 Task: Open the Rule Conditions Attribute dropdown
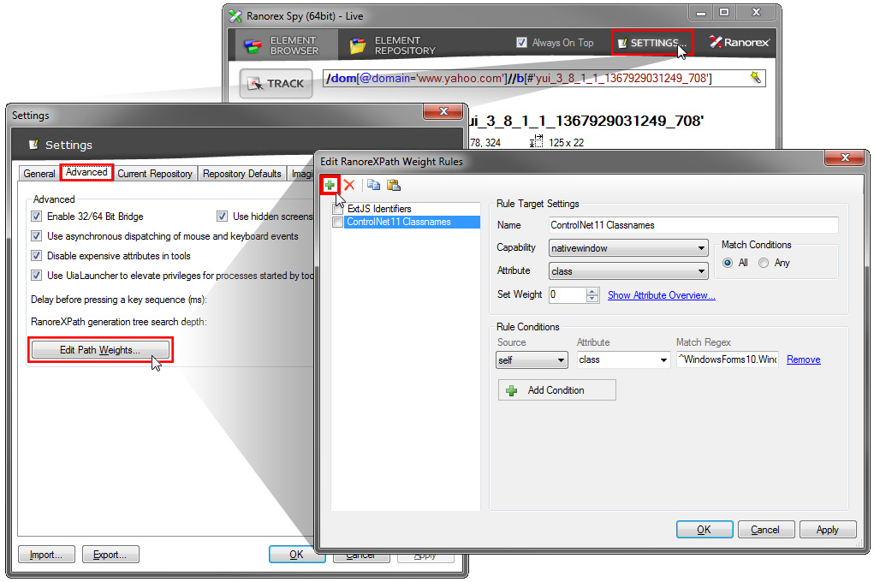[x=623, y=360]
